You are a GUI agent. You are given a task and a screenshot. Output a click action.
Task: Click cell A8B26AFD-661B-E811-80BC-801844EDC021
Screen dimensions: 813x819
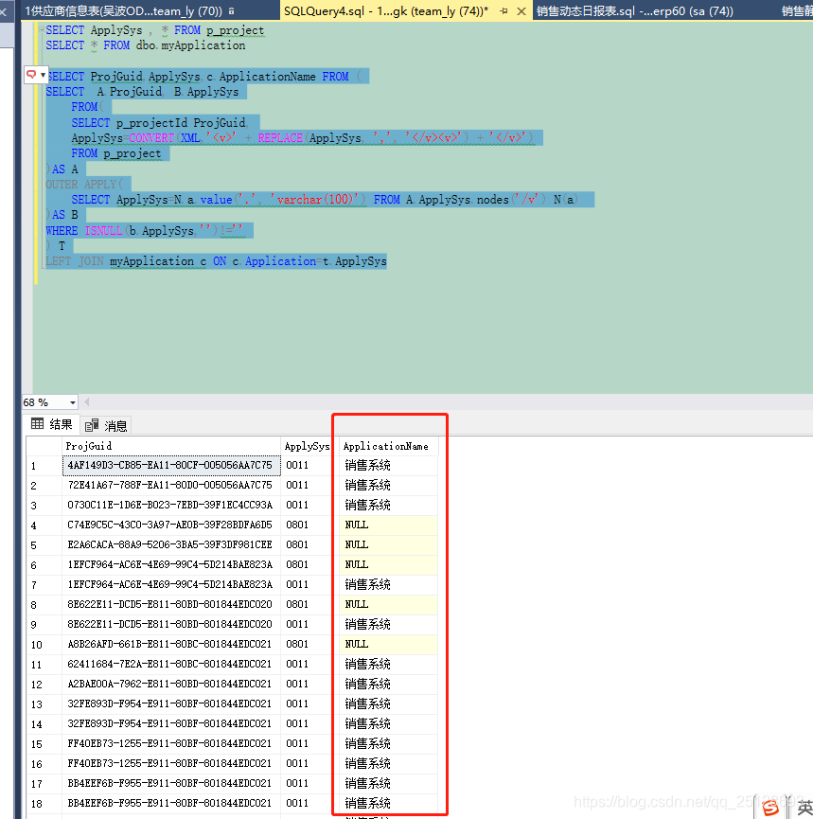click(x=170, y=644)
